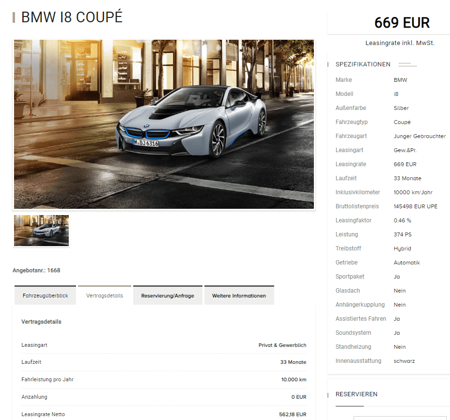Select the value "Junger Gebrauchter"
Image resolution: width=450 pixels, height=420 pixels.
[x=419, y=136]
